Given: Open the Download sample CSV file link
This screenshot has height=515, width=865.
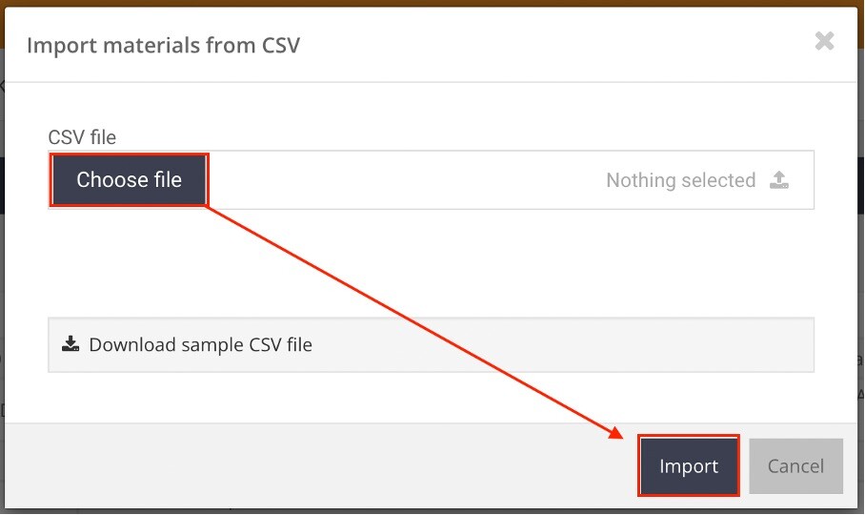Looking at the screenshot, I should [x=200, y=344].
